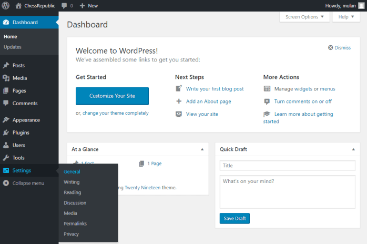Click the Dismiss circle-x icon
Viewport: 367px width, 244px height.
pos(331,47)
